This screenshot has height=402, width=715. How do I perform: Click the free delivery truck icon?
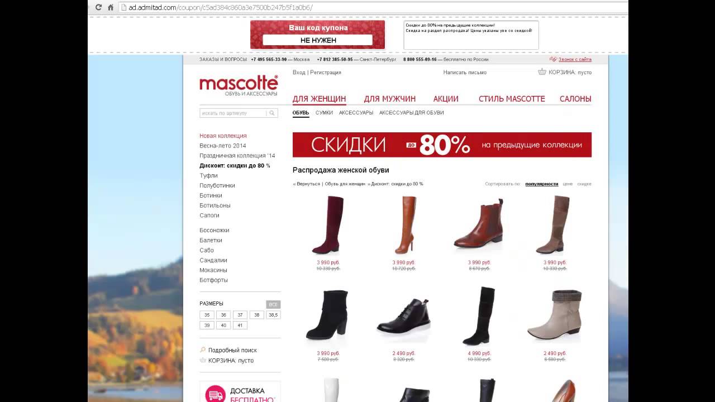pyautogui.click(x=215, y=395)
